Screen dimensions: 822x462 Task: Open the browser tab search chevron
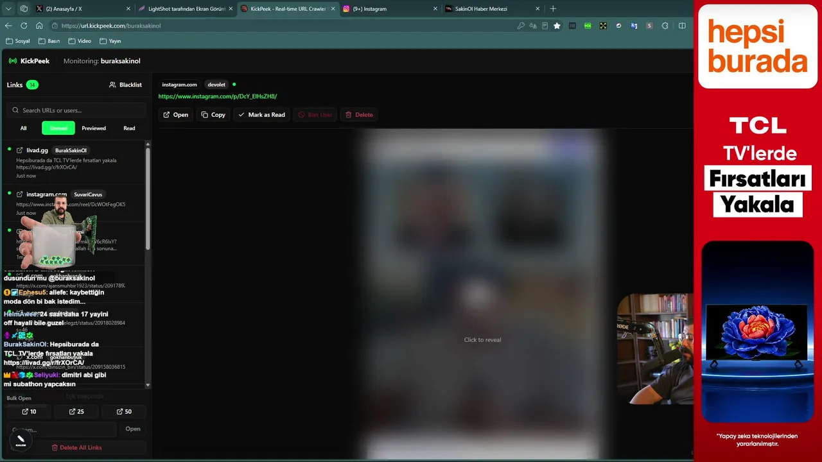click(8, 9)
